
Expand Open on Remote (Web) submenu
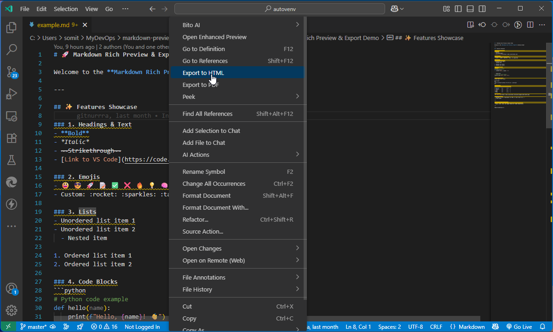tap(237, 260)
